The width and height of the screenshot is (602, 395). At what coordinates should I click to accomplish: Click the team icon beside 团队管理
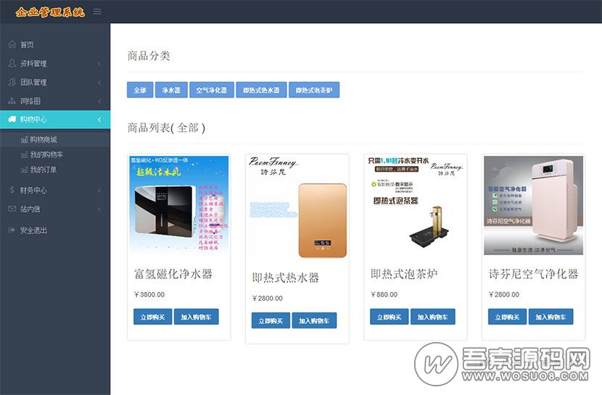12,82
